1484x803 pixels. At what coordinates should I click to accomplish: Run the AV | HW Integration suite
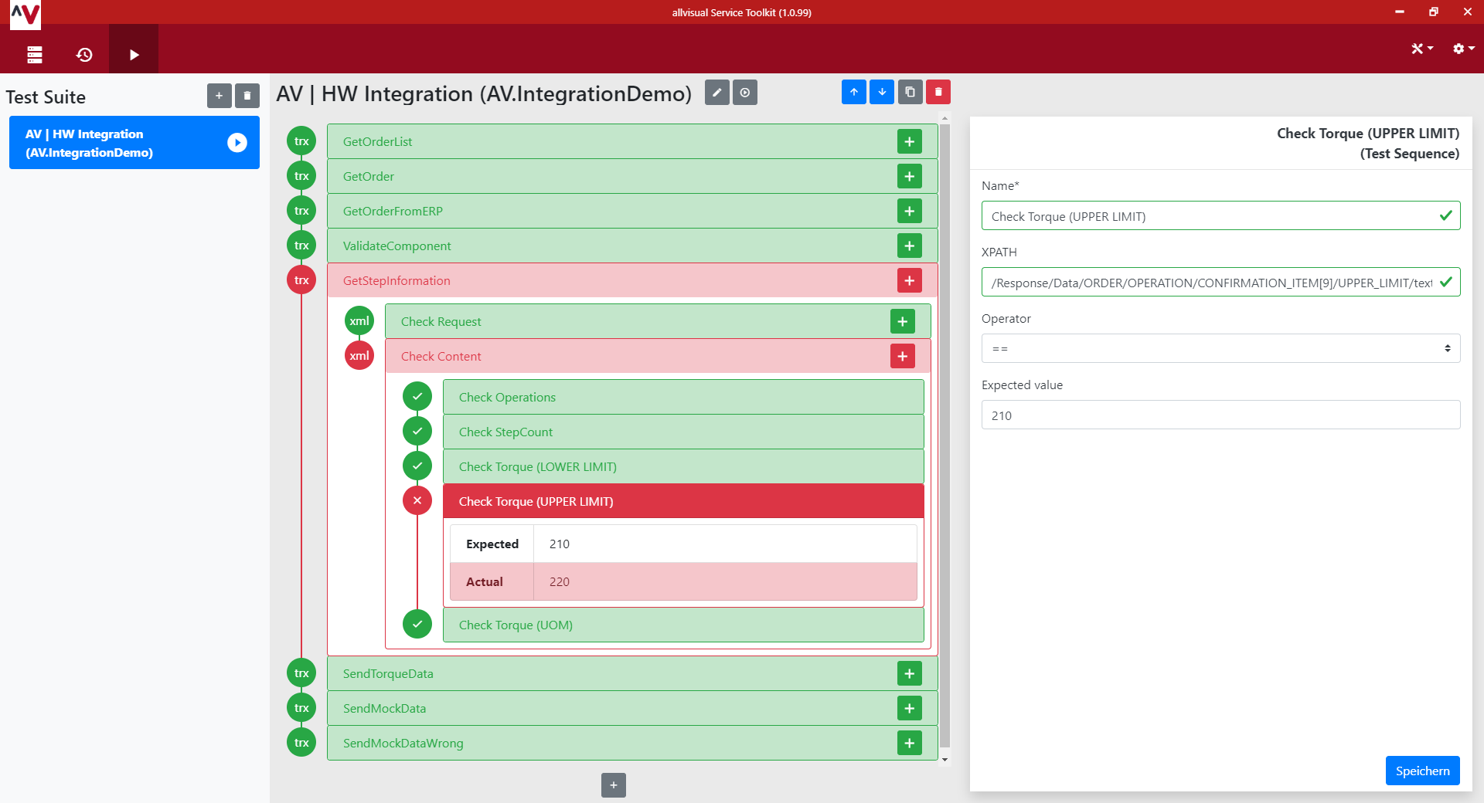click(x=237, y=143)
